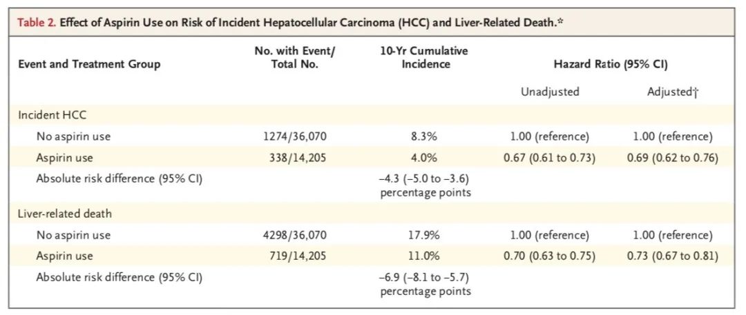Select the "Incident HCC" section row

373,115
